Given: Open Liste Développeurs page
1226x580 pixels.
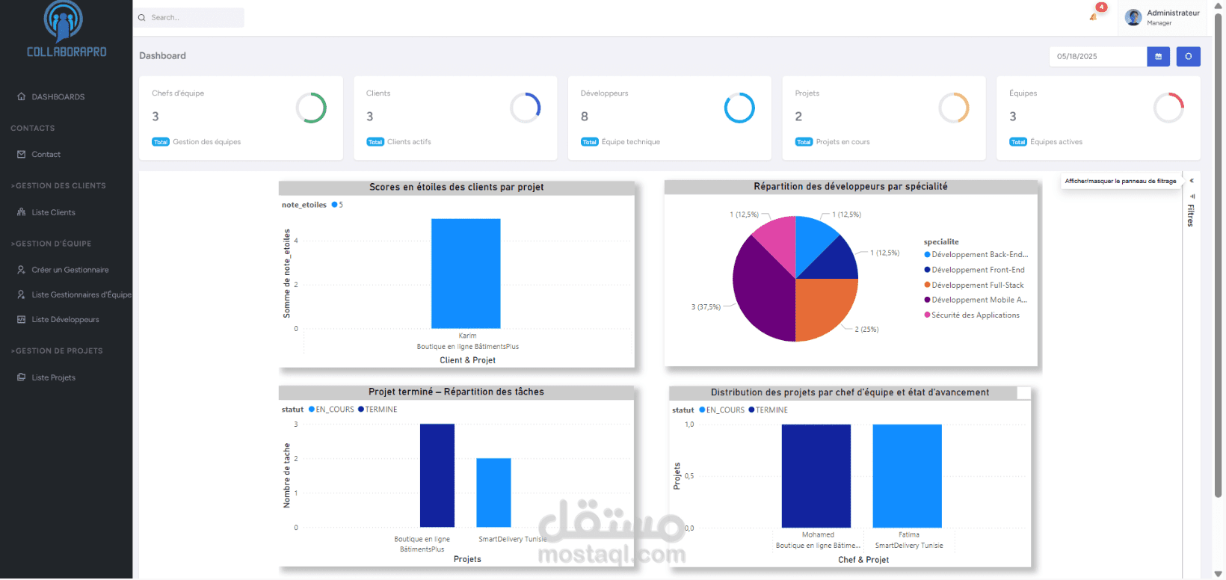Looking at the screenshot, I should coord(65,319).
